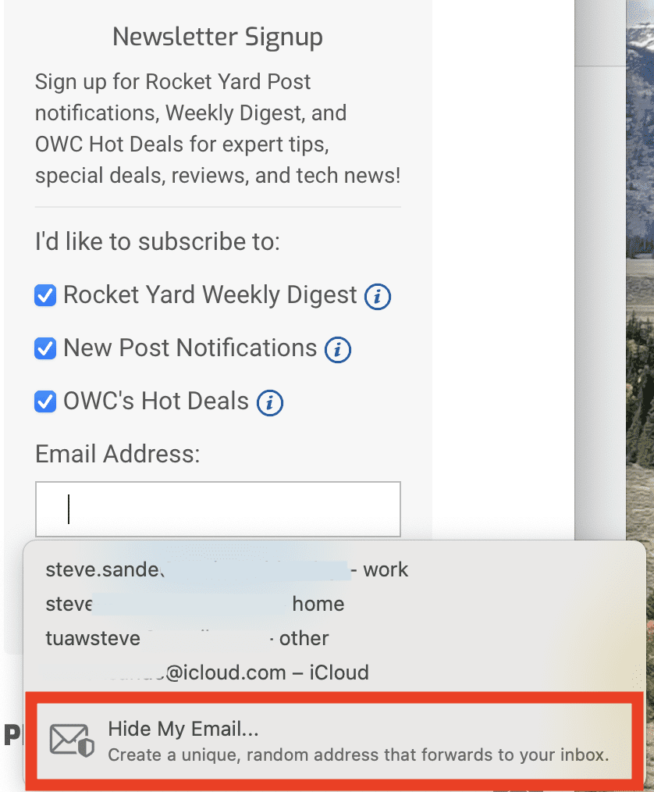This screenshot has height=792, width=654.
Task: Pick the tuawsteve other email suggestion
Action: 187,638
